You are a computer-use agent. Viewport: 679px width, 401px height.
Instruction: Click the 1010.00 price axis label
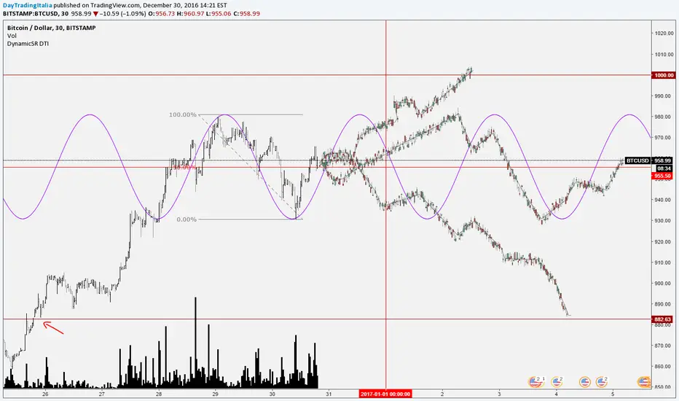tap(664, 55)
